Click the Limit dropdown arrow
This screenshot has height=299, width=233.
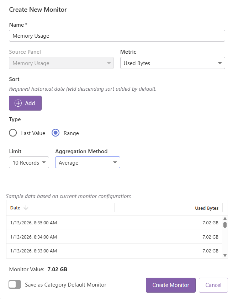44,162
